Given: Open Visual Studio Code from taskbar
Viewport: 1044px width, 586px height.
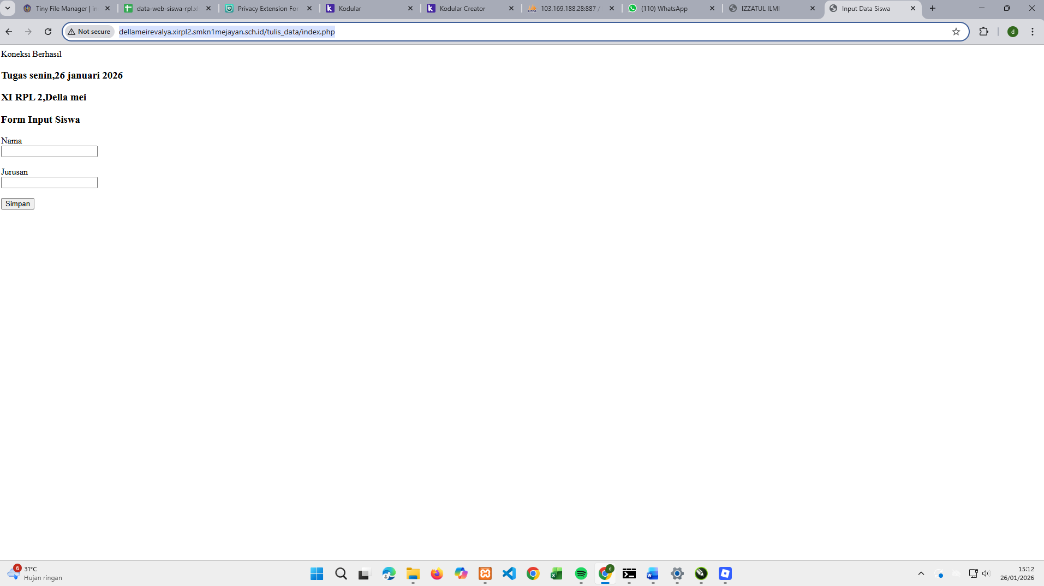Looking at the screenshot, I should [x=509, y=573].
